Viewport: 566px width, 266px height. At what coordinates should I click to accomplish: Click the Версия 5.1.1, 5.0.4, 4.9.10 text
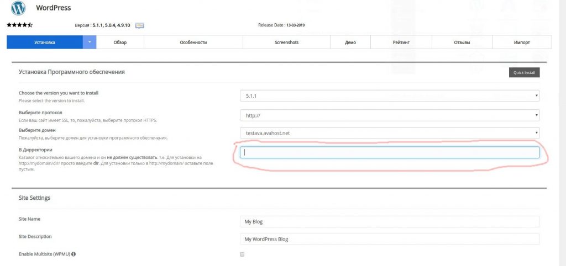click(x=103, y=25)
